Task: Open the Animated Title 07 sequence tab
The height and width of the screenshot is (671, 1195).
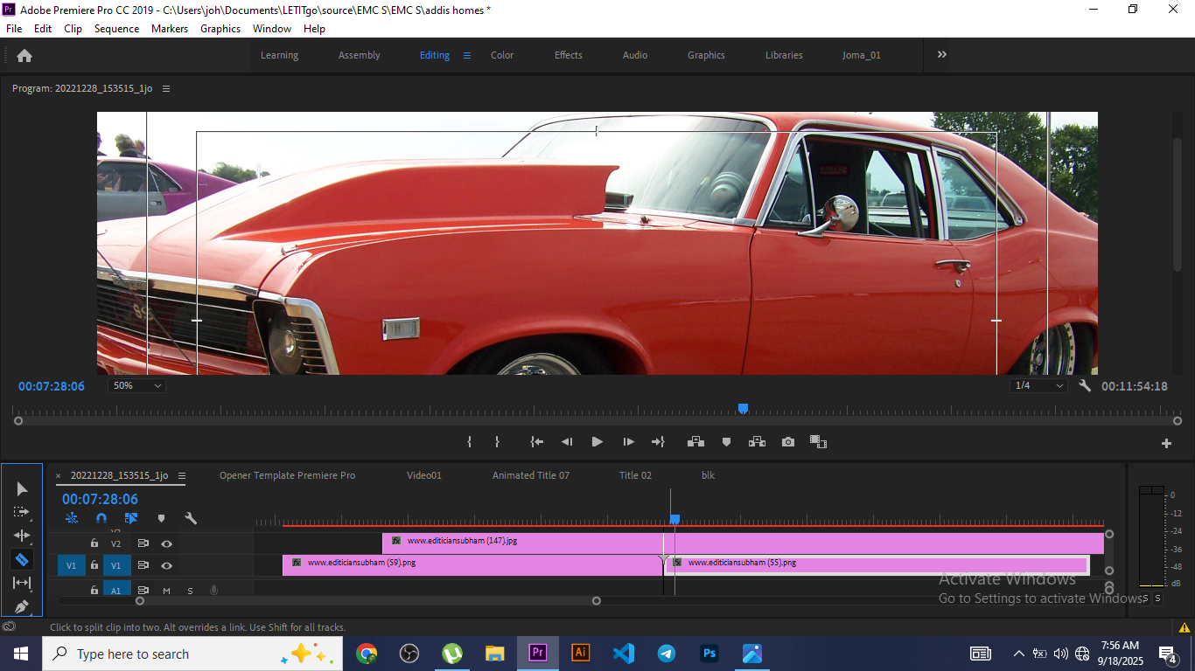Action: (530, 475)
